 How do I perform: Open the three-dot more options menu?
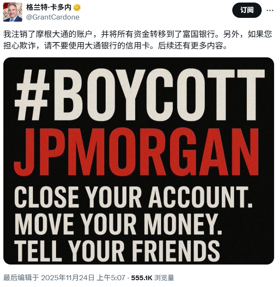pos(270,11)
